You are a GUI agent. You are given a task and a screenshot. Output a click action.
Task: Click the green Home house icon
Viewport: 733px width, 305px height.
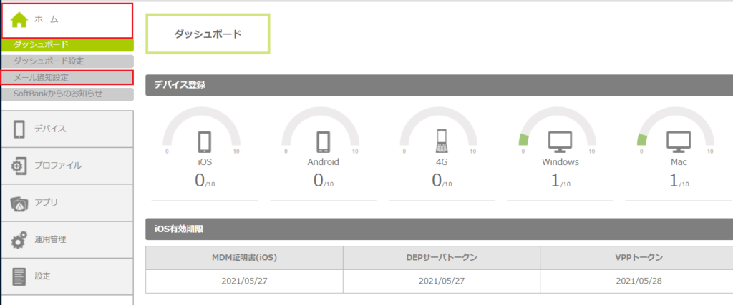pyautogui.click(x=19, y=20)
